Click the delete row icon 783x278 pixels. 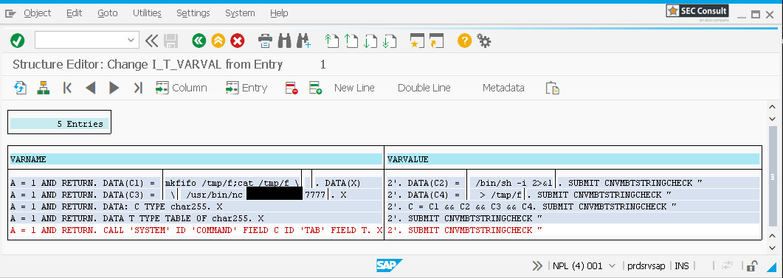292,88
